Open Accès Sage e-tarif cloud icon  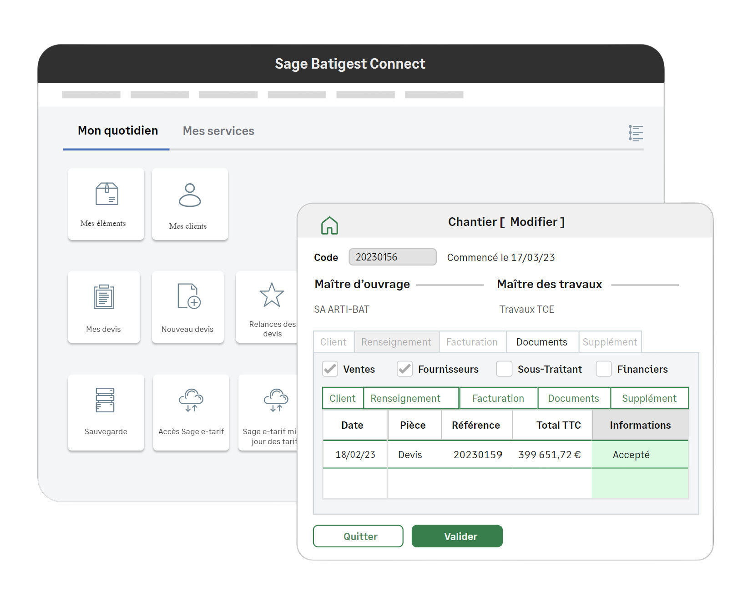(x=191, y=400)
